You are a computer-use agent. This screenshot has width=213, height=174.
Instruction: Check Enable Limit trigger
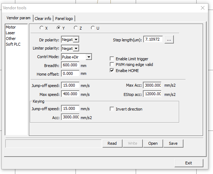tap(112, 59)
